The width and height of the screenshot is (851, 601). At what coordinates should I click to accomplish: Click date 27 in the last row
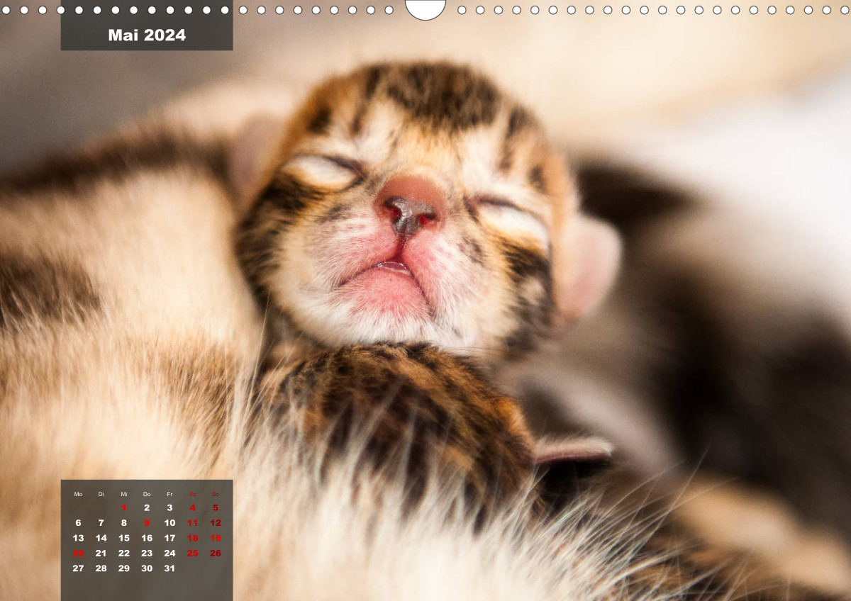(78, 568)
